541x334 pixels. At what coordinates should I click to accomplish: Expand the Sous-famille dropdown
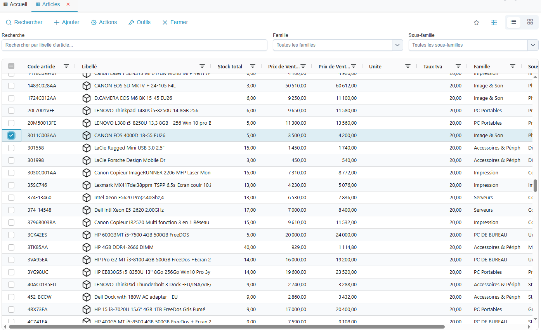(533, 45)
